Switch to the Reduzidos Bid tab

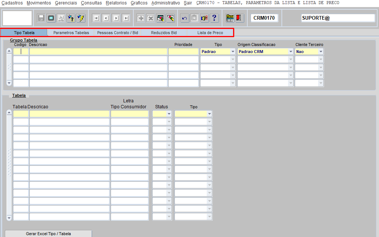(x=164, y=33)
